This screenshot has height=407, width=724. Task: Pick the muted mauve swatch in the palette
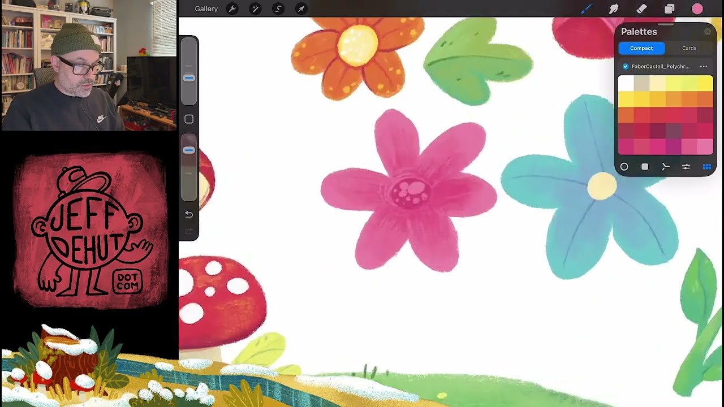click(x=673, y=131)
